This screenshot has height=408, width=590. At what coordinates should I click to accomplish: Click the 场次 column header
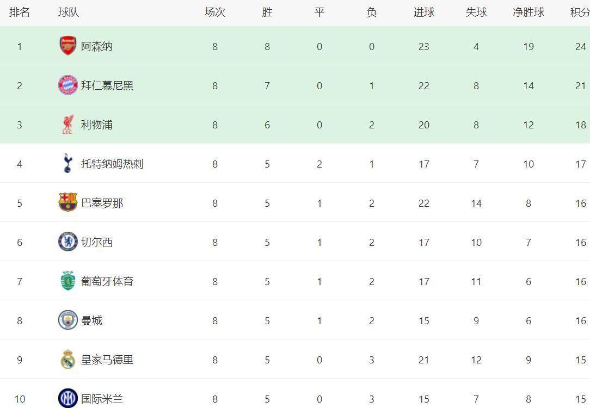coord(214,13)
